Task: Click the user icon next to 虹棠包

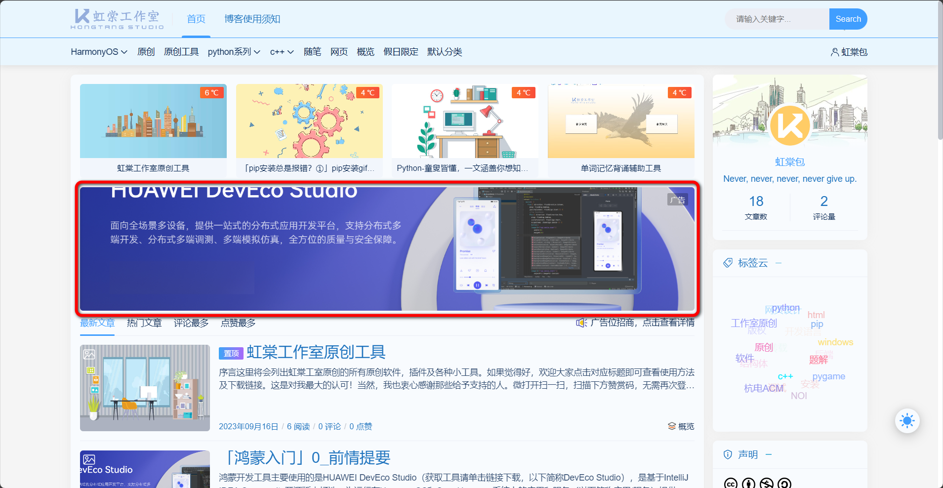Action: tap(835, 52)
